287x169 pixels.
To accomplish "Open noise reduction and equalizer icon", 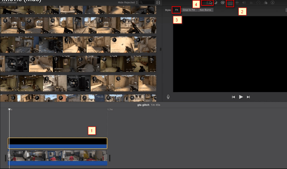I will [251, 3].
